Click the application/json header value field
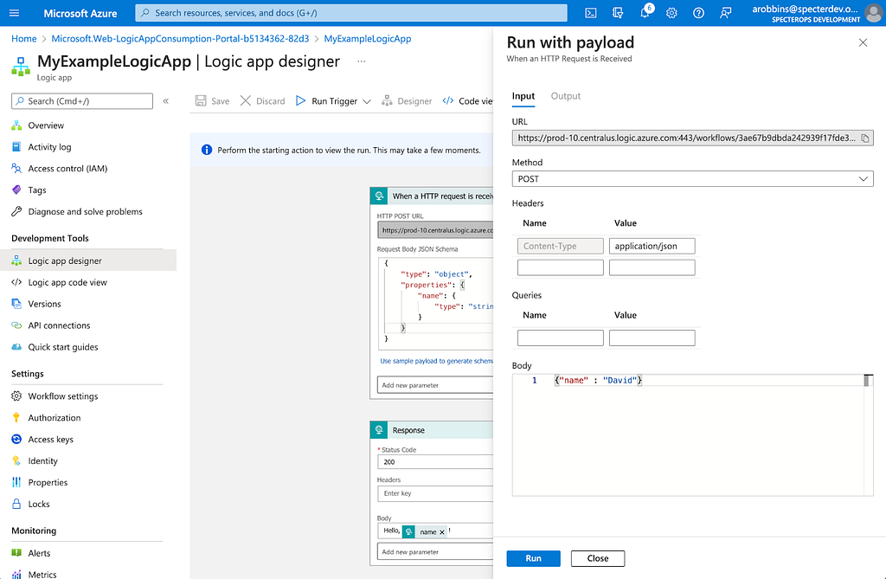The height and width of the screenshot is (579, 886). coord(652,246)
